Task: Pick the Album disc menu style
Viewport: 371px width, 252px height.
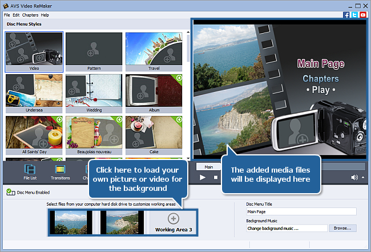Action: tap(154, 93)
